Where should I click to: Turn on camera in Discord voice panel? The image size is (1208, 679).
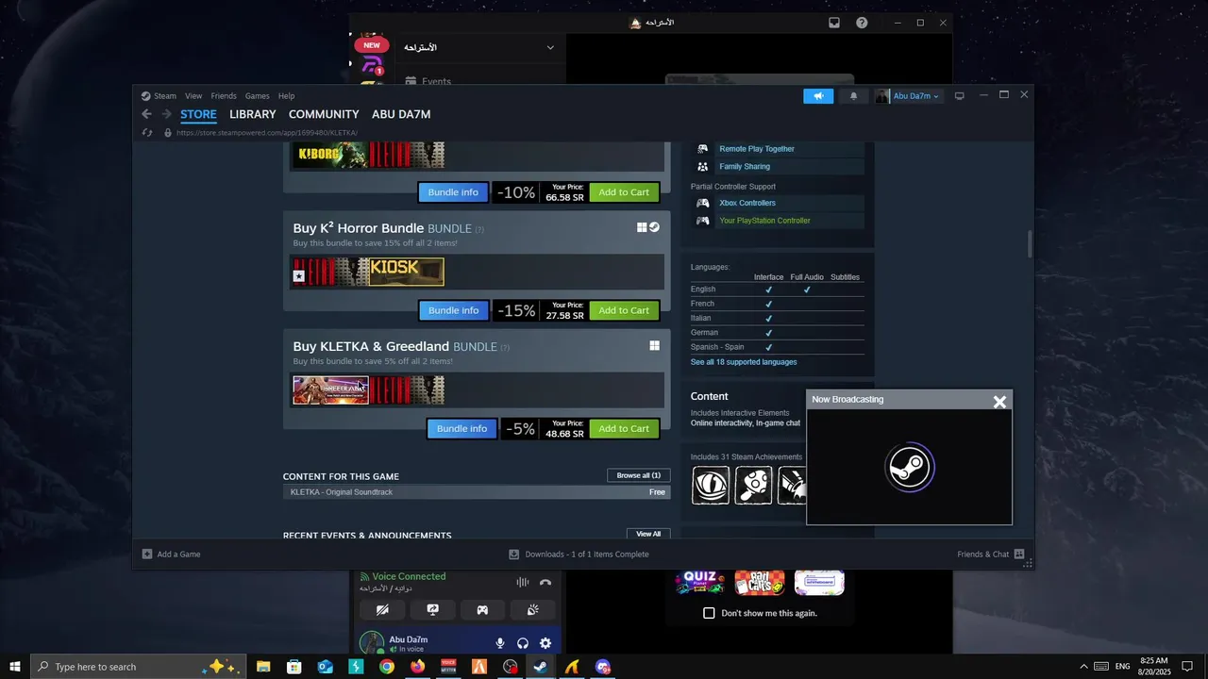382,610
